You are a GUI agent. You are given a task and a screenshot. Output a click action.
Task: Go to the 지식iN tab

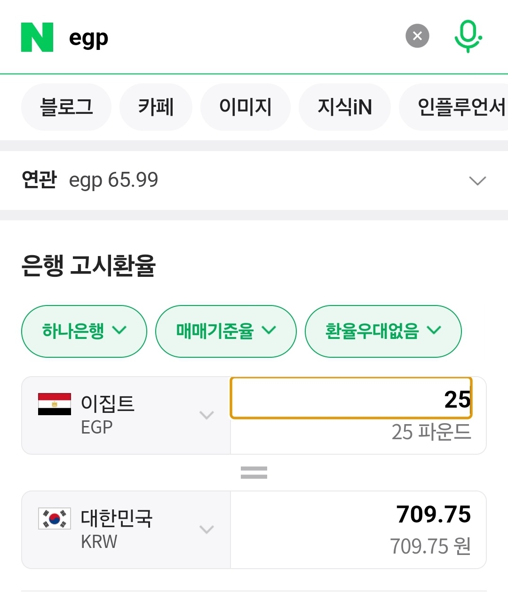tap(345, 107)
